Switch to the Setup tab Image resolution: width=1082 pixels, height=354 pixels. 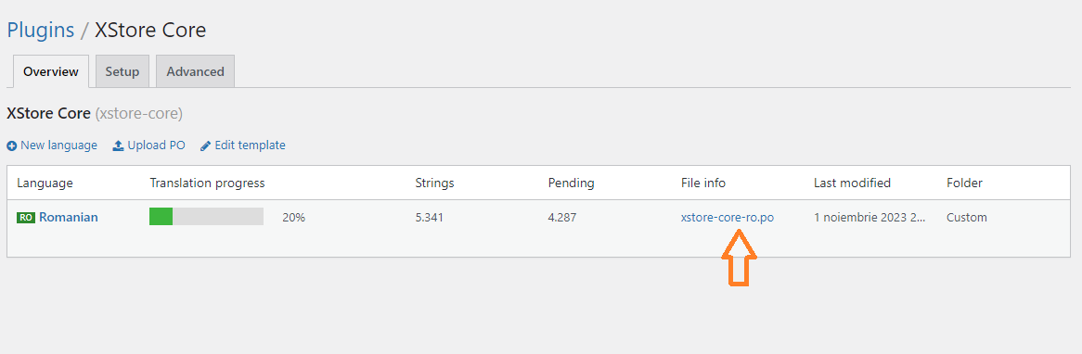pyautogui.click(x=122, y=71)
